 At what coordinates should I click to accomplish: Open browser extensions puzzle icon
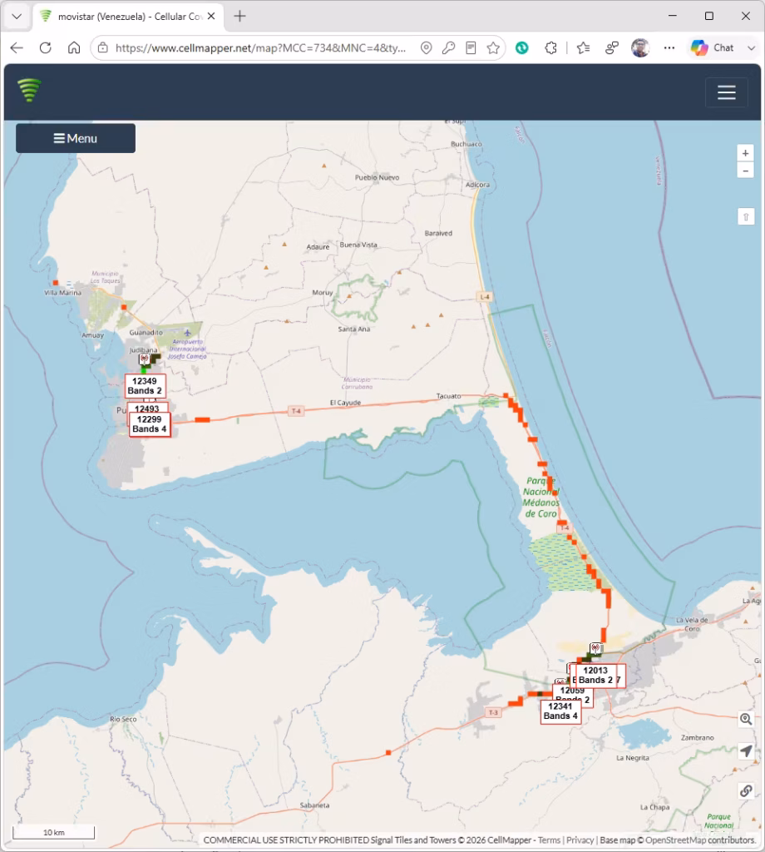point(550,47)
